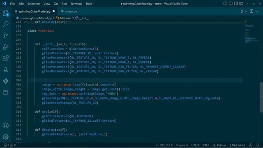Click the CRLF end-of-line indicator
Image resolution: width=263 pixels, height=148 pixels.
pyautogui.click(x=205, y=145)
